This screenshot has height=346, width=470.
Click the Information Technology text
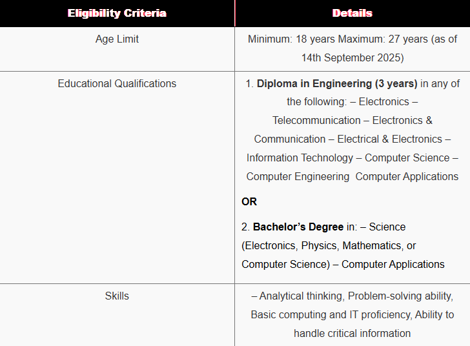coord(300,158)
